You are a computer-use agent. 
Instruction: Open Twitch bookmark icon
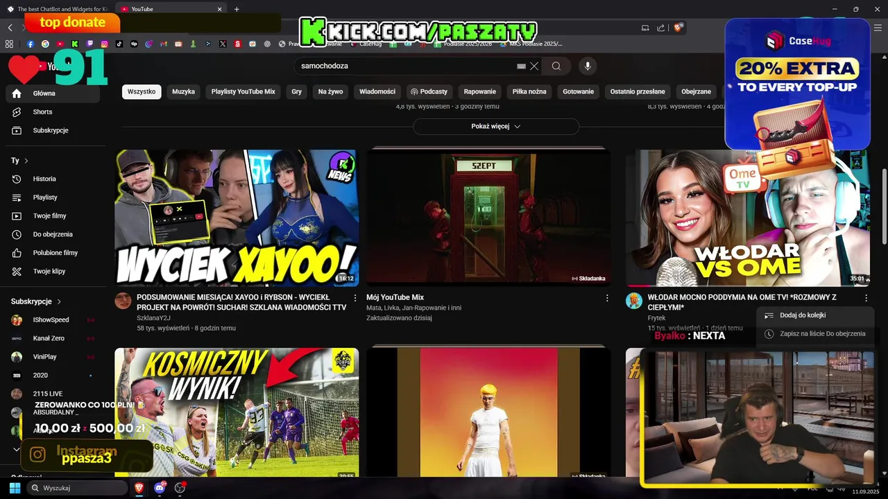click(89, 44)
